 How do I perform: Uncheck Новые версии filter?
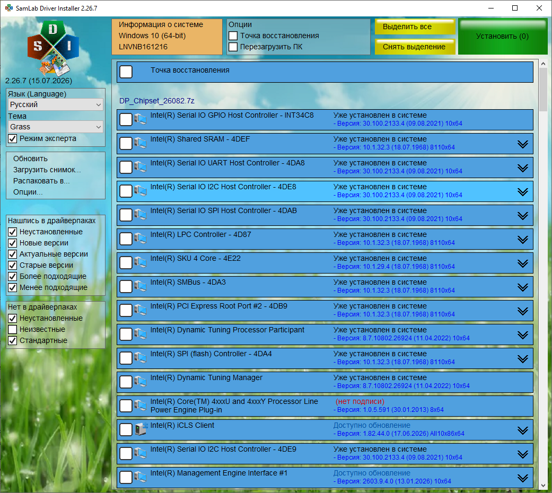coord(13,243)
